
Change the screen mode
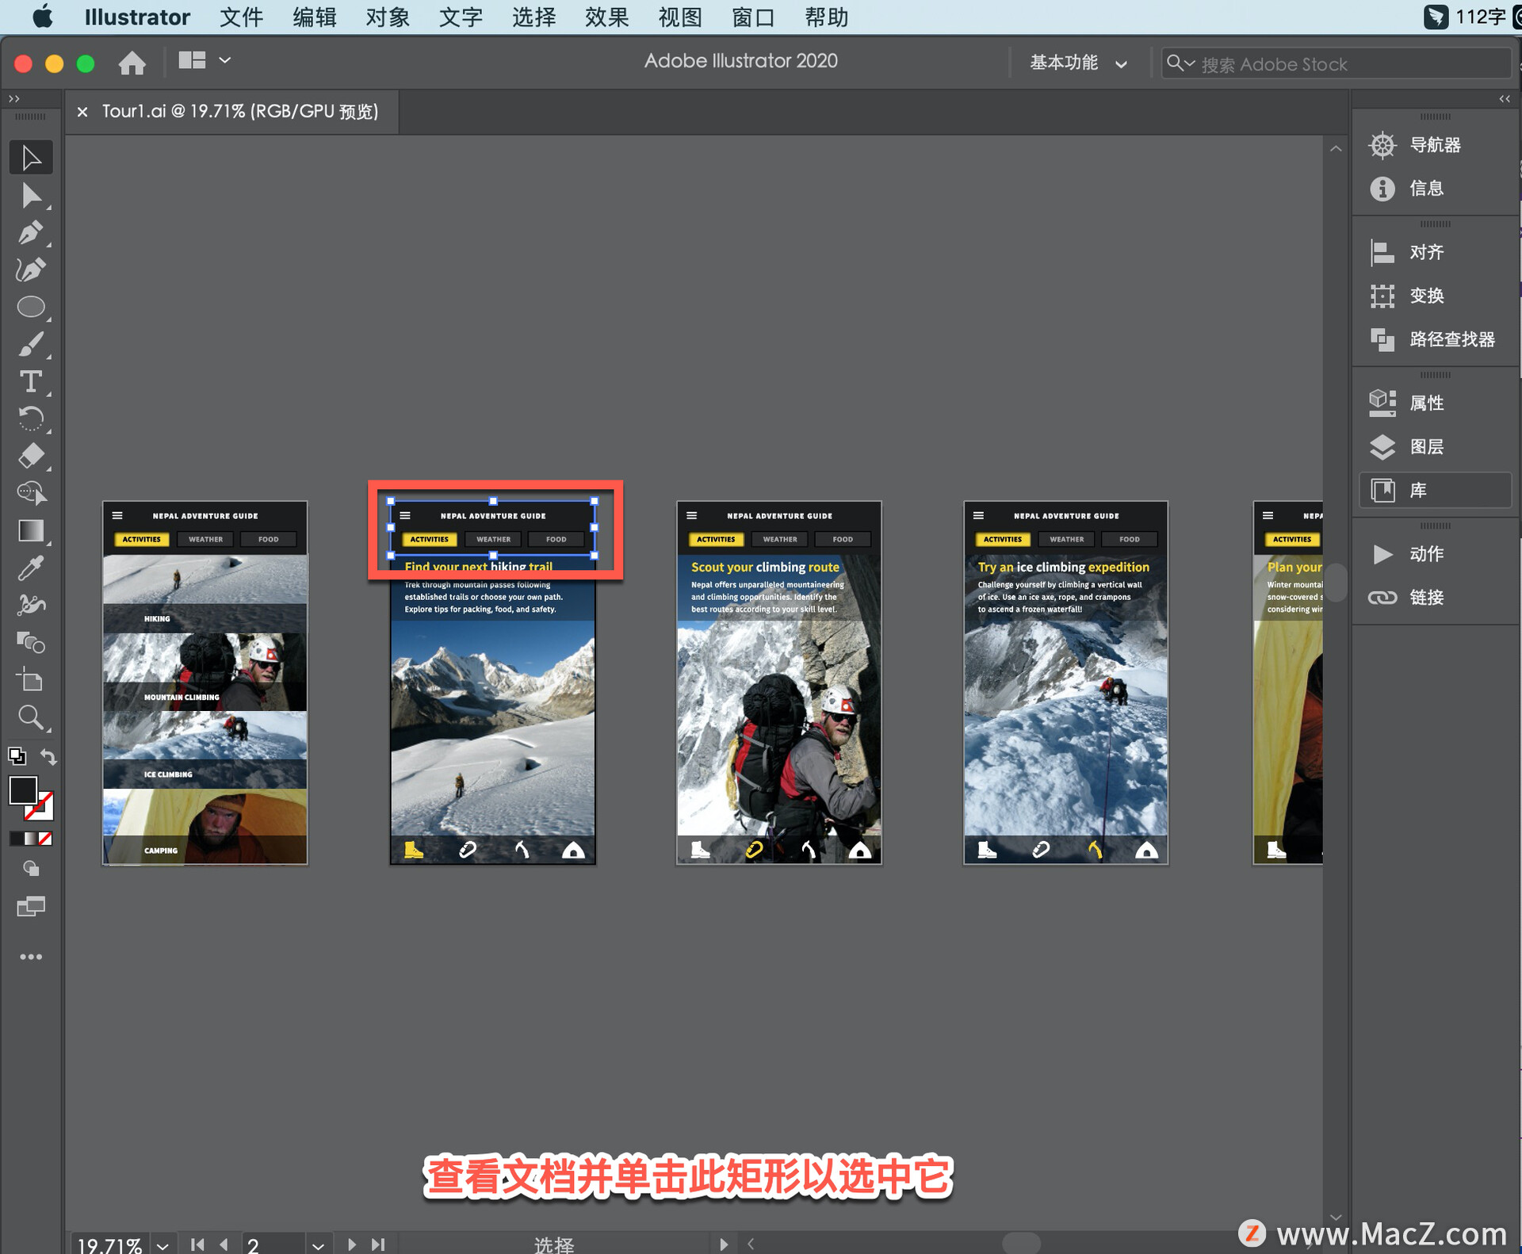pos(31,906)
